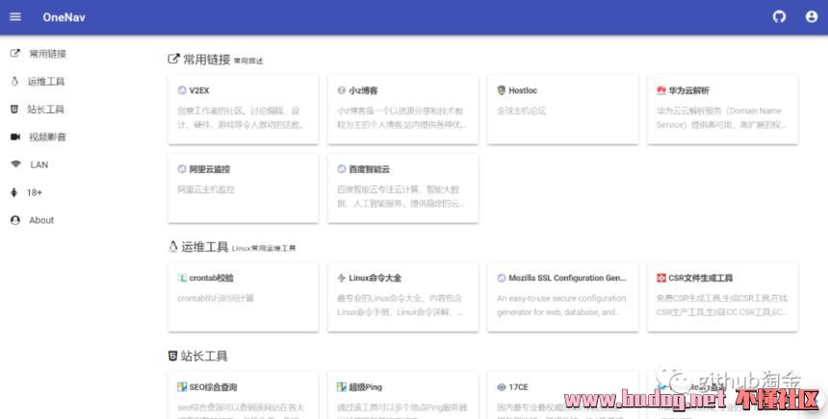Screen dimensions: 828x419
Task: Open the 百度智能云 card
Action: [x=402, y=188]
